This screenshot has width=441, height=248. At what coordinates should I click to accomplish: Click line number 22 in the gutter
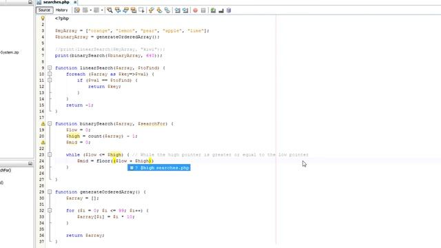point(41,149)
